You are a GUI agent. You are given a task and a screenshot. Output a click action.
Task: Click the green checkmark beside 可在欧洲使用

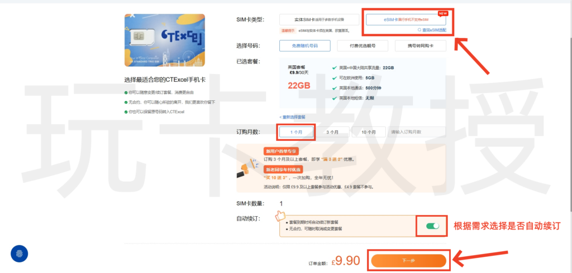(x=334, y=78)
